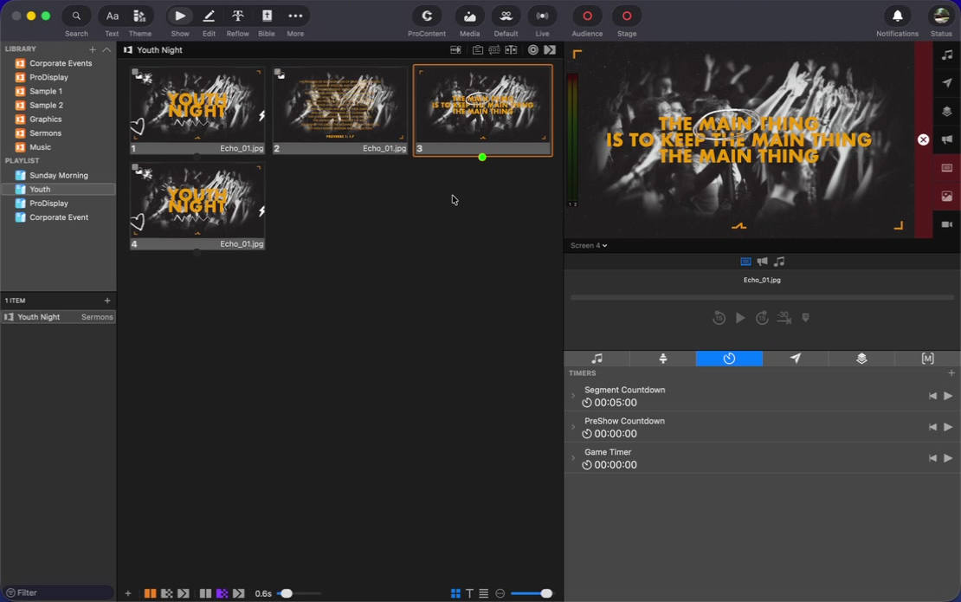Expand the Game Timer row
This screenshot has width=961, height=602.
tap(573, 458)
